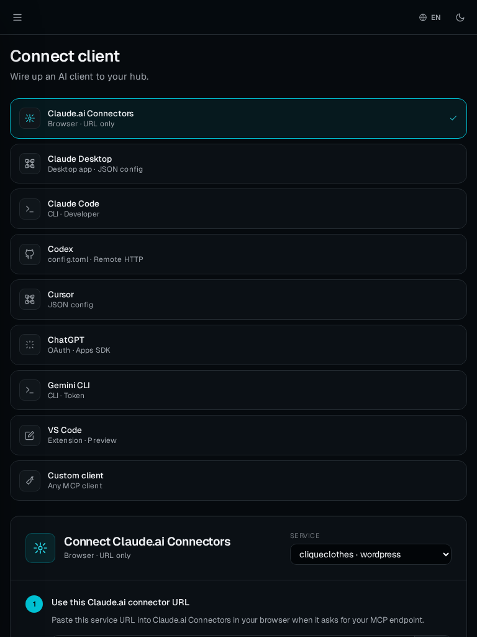The height and width of the screenshot is (637, 477).
Task: Click the Gemini CLI terminal icon
Action: 30,390
